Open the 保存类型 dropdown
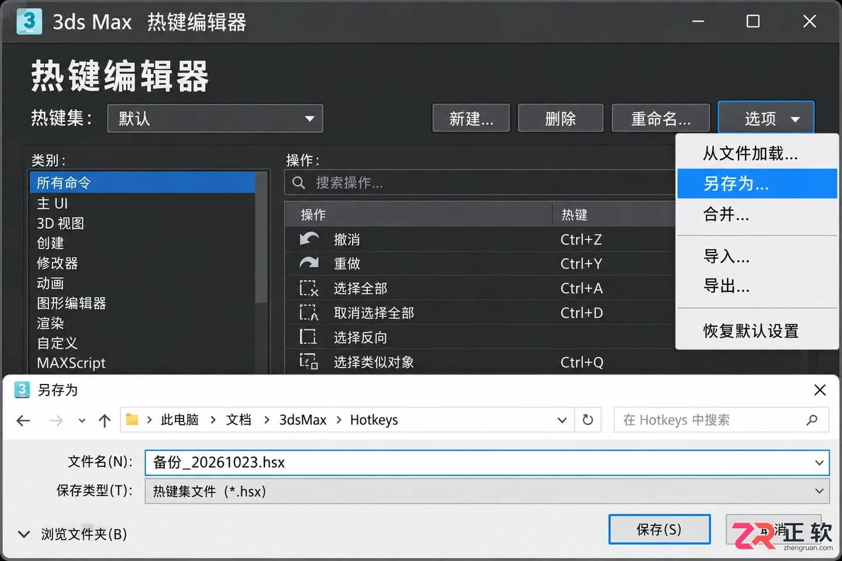Screen dimensions: 842x561 click(487, 491)
